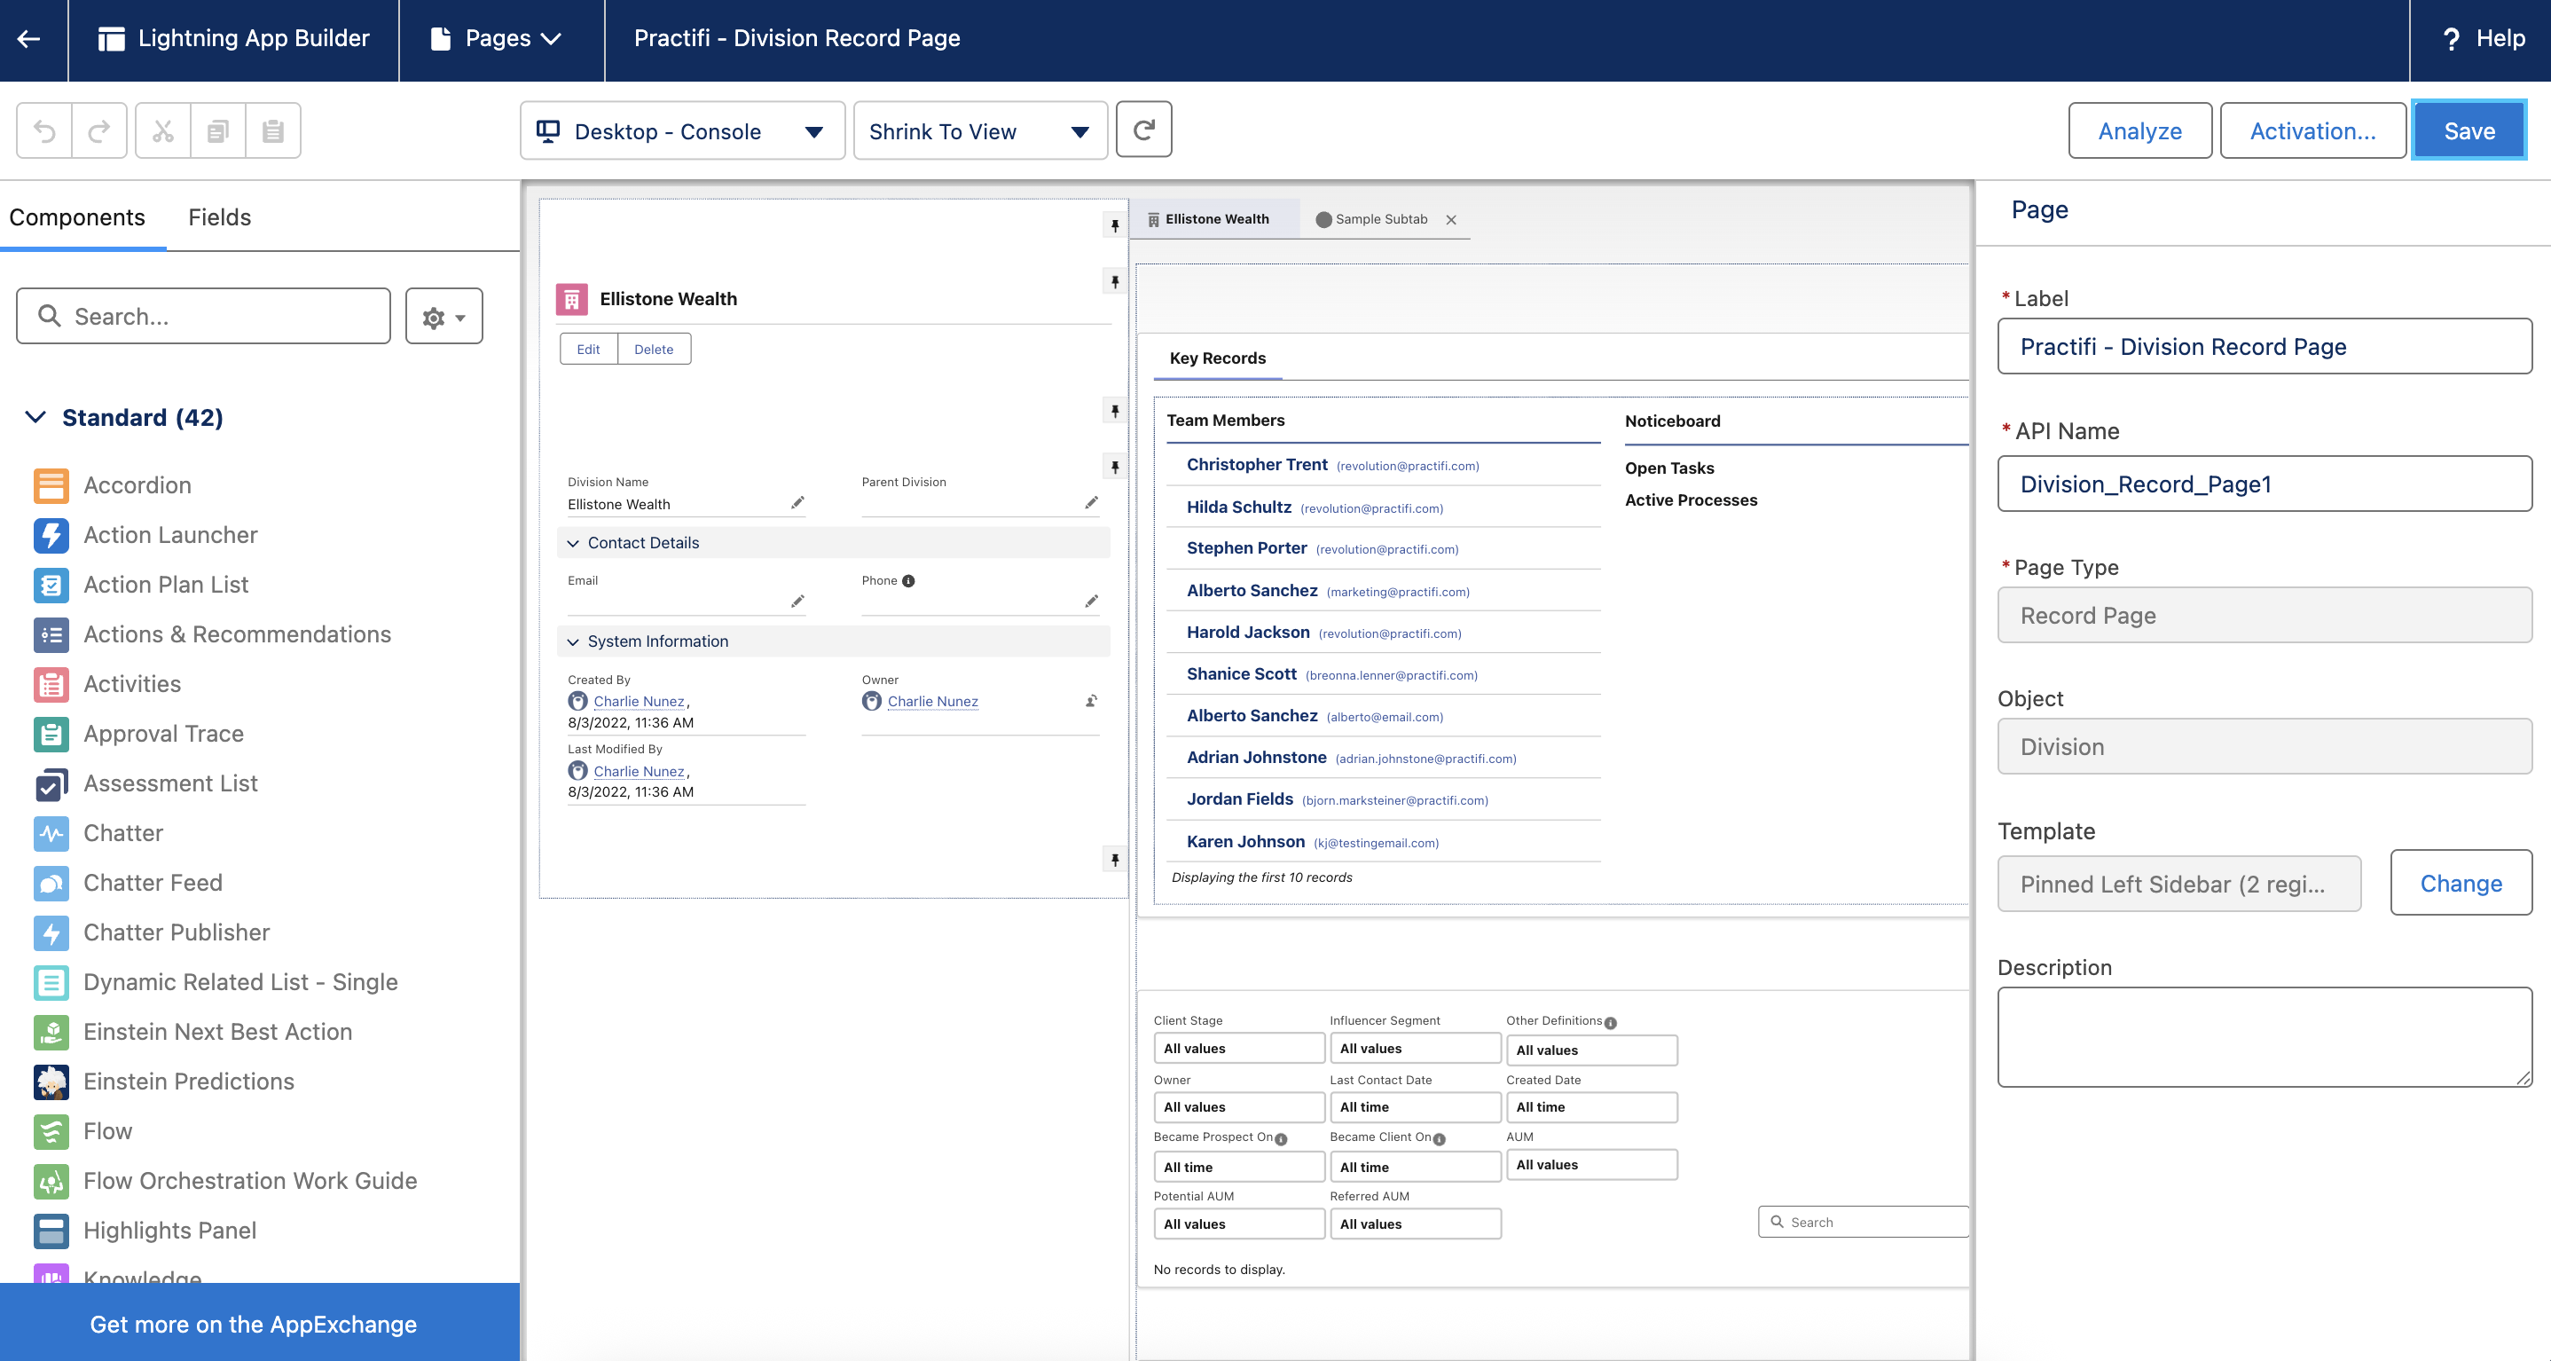
Task: Collapse the Standard components section
Action: coord(35,417)
